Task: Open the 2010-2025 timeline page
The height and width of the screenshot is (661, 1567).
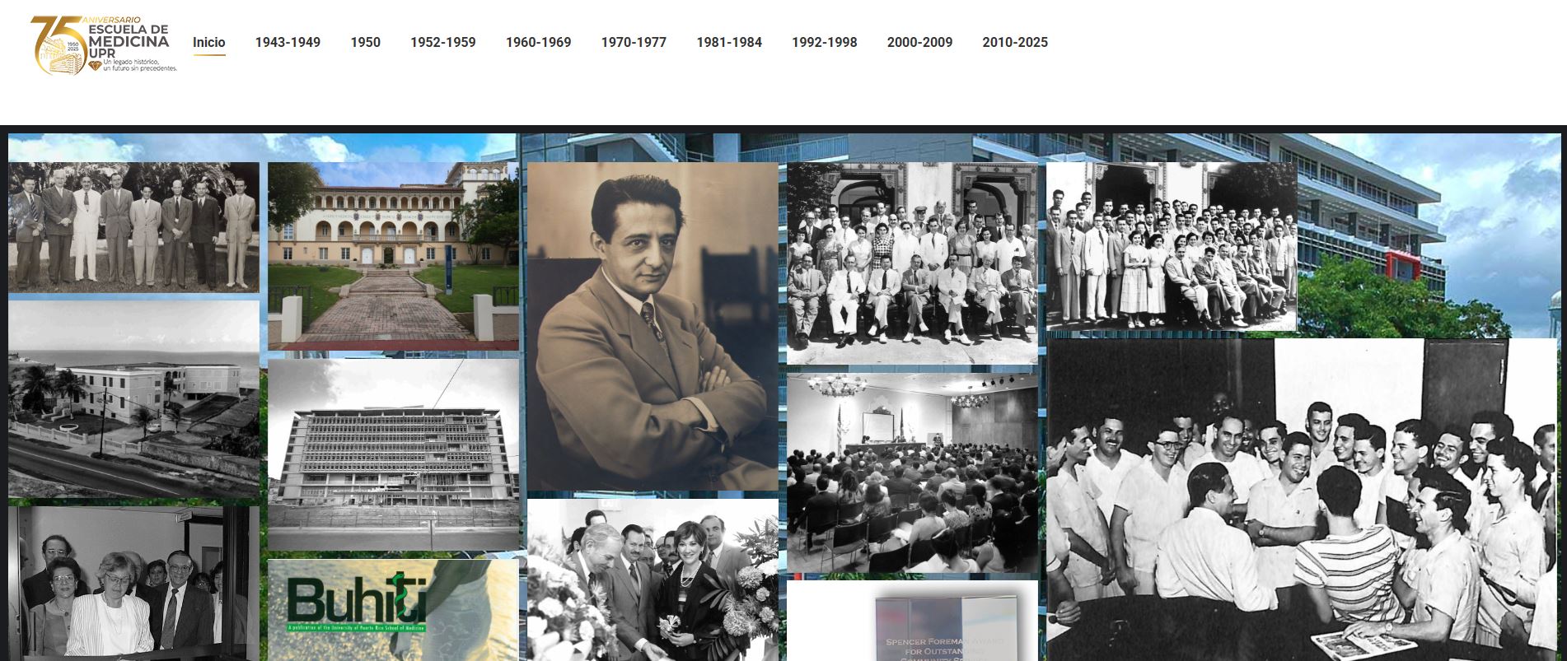Action: [x=1014, y=43]
